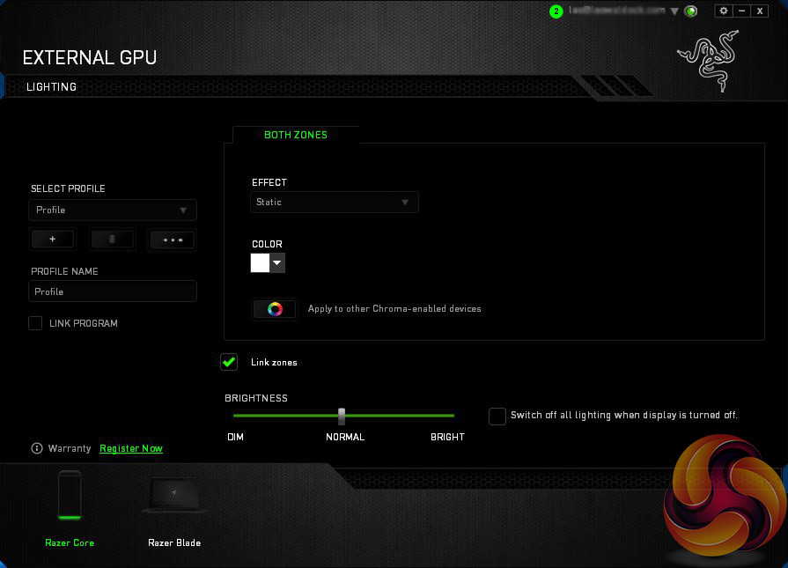Viewport: 788px width, 568px height.
Task: Expand the color picker dropdown arrow
Action: pos(277,263)
